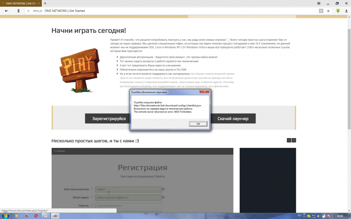Open the browser hamburger menu

click(319, 3)
